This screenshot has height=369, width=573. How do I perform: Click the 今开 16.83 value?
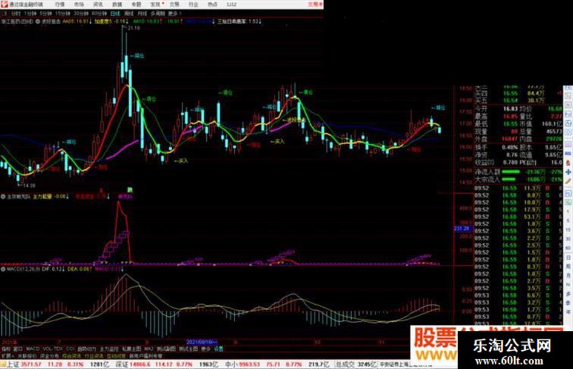click(511, 109)
